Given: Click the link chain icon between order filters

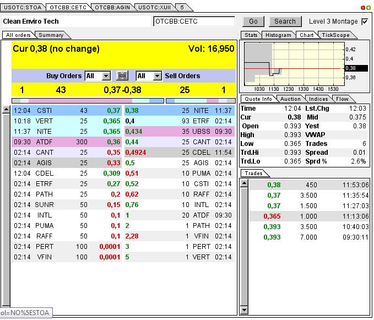Looking at the screenshot, I should [x=122, y=76].
